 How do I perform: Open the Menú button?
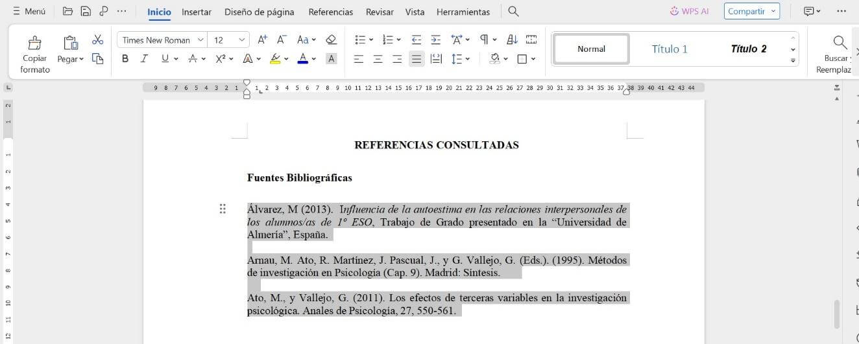[x=29, y=11]
